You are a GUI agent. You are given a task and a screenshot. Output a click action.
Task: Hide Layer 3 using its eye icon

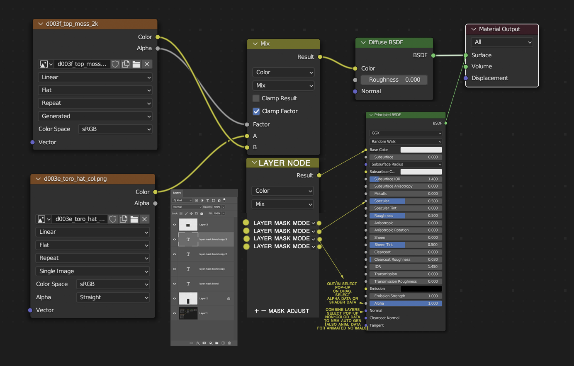point(175,225)
